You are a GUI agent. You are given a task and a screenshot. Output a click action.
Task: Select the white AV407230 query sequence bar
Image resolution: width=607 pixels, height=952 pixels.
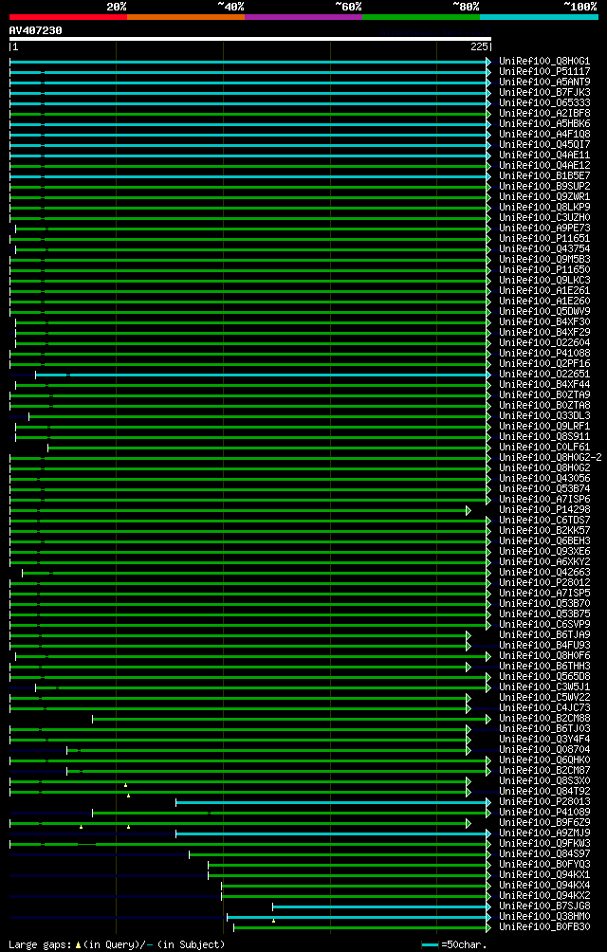[x=250, y=39]
